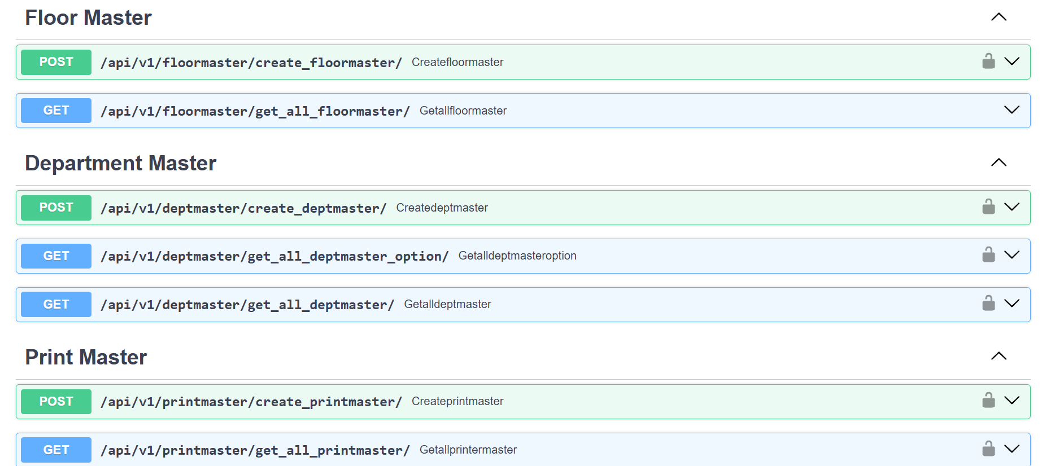This screenshot has height=466, width=1046.
Task: Click the Print Master heading title
Action: tap(86, 357)
